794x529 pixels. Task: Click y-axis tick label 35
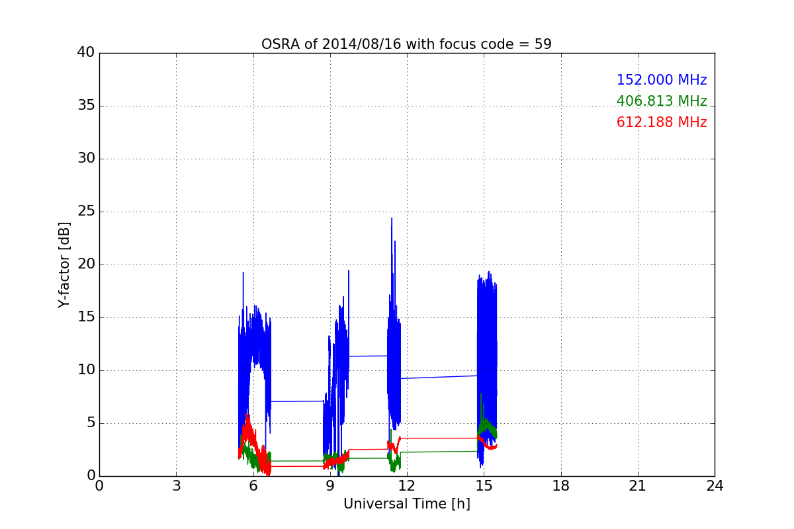85,106
